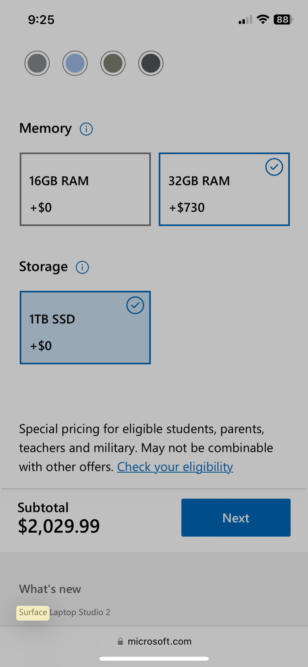This screenshot has width=308, height=667.
Task: Choose the blue color swatch
Action: (x=75, y=63)
